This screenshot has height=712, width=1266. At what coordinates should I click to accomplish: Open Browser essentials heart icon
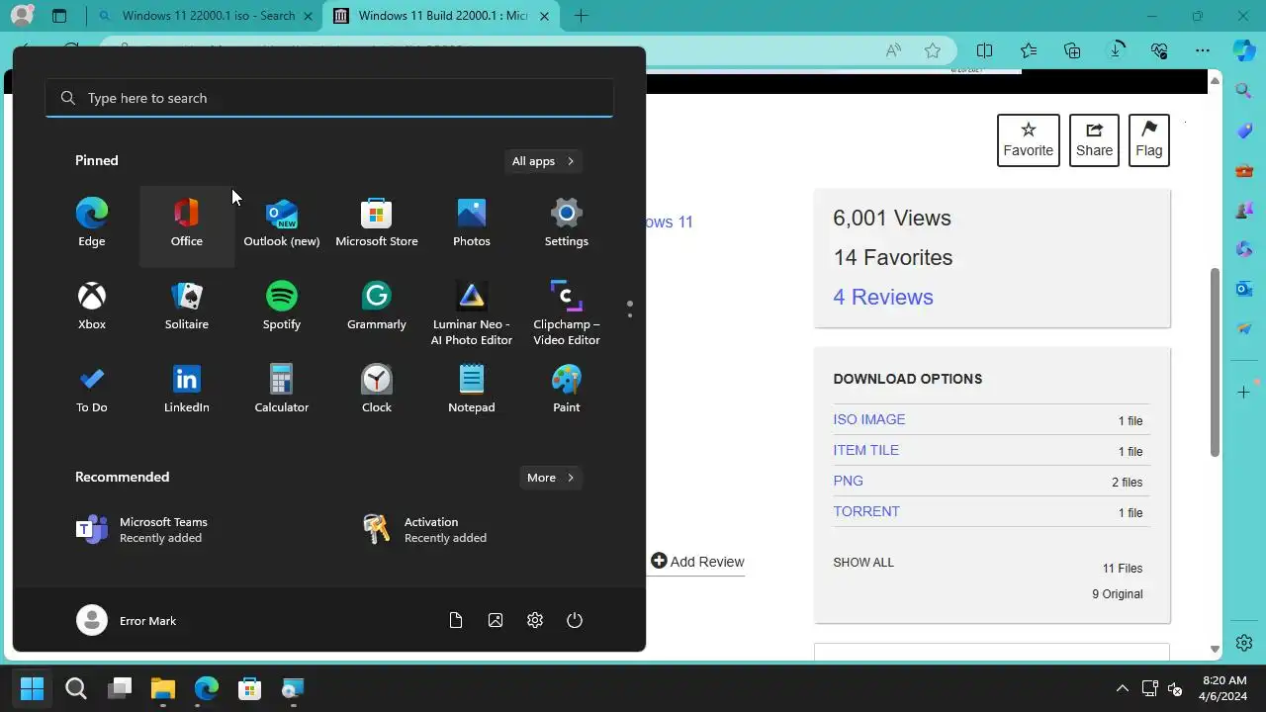[x=1159, y=50]
